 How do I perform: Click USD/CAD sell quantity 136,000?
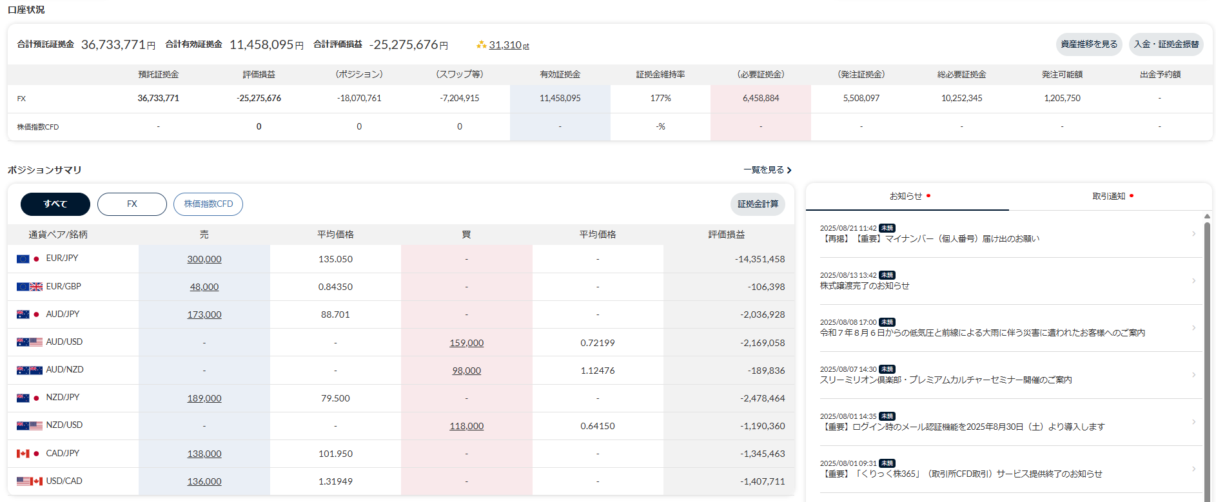point(204,481)
